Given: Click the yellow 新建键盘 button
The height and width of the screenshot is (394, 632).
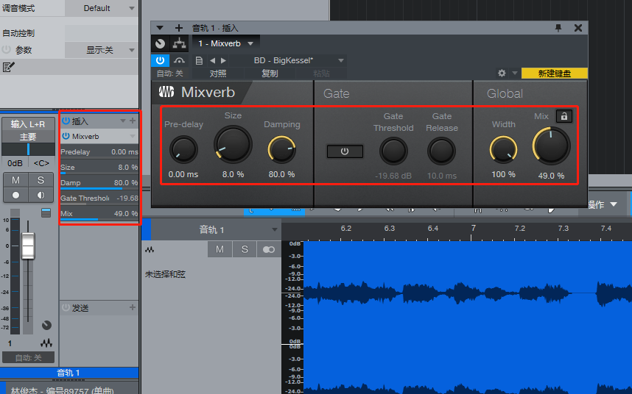Looking at the screenshot, I should click(554, 74).
